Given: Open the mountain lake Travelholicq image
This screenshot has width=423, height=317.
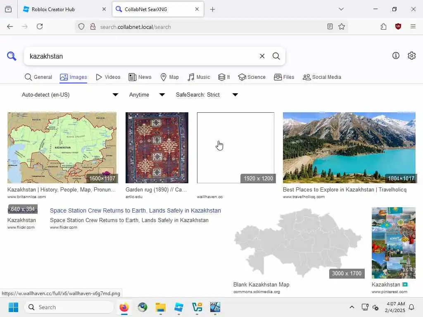Looking at the screenshot, I should (349, 148).
